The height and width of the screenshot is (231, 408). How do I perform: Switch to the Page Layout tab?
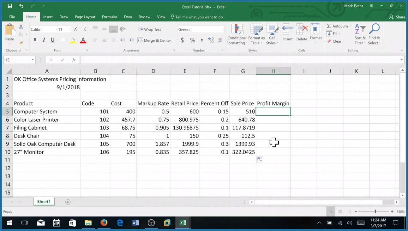coord(85,17)
